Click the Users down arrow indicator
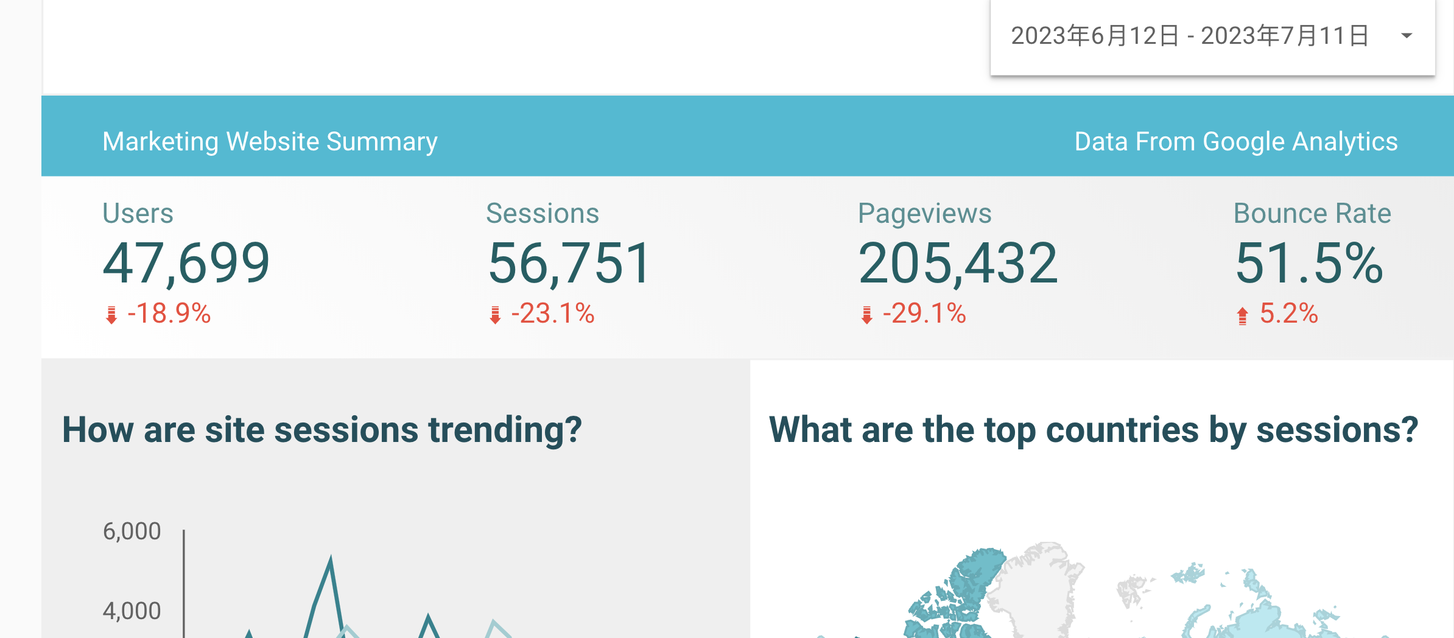The width and height of the screenshot is (1454, 638). coord(111,315)
